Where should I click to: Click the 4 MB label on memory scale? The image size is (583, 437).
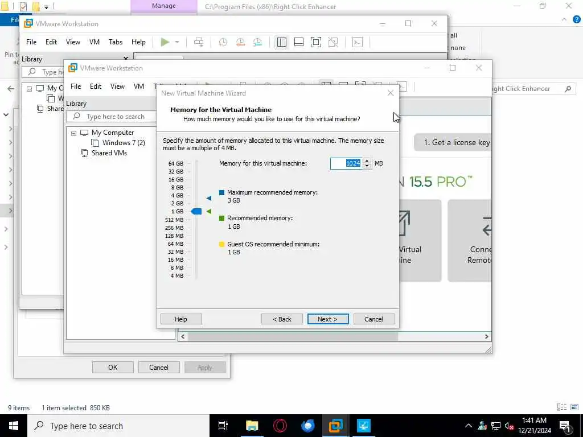click(x=177, y=276)
